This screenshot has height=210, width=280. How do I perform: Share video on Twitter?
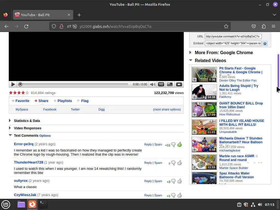(75, 109)
